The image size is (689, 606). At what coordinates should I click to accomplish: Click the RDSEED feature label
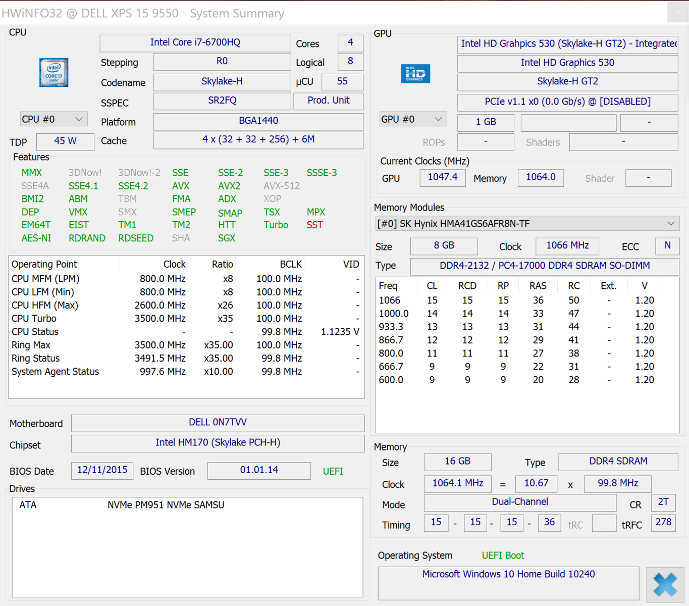[x=136, y=238]
